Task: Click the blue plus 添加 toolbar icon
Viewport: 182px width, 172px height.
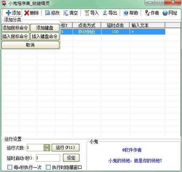Action: (8, 13)
